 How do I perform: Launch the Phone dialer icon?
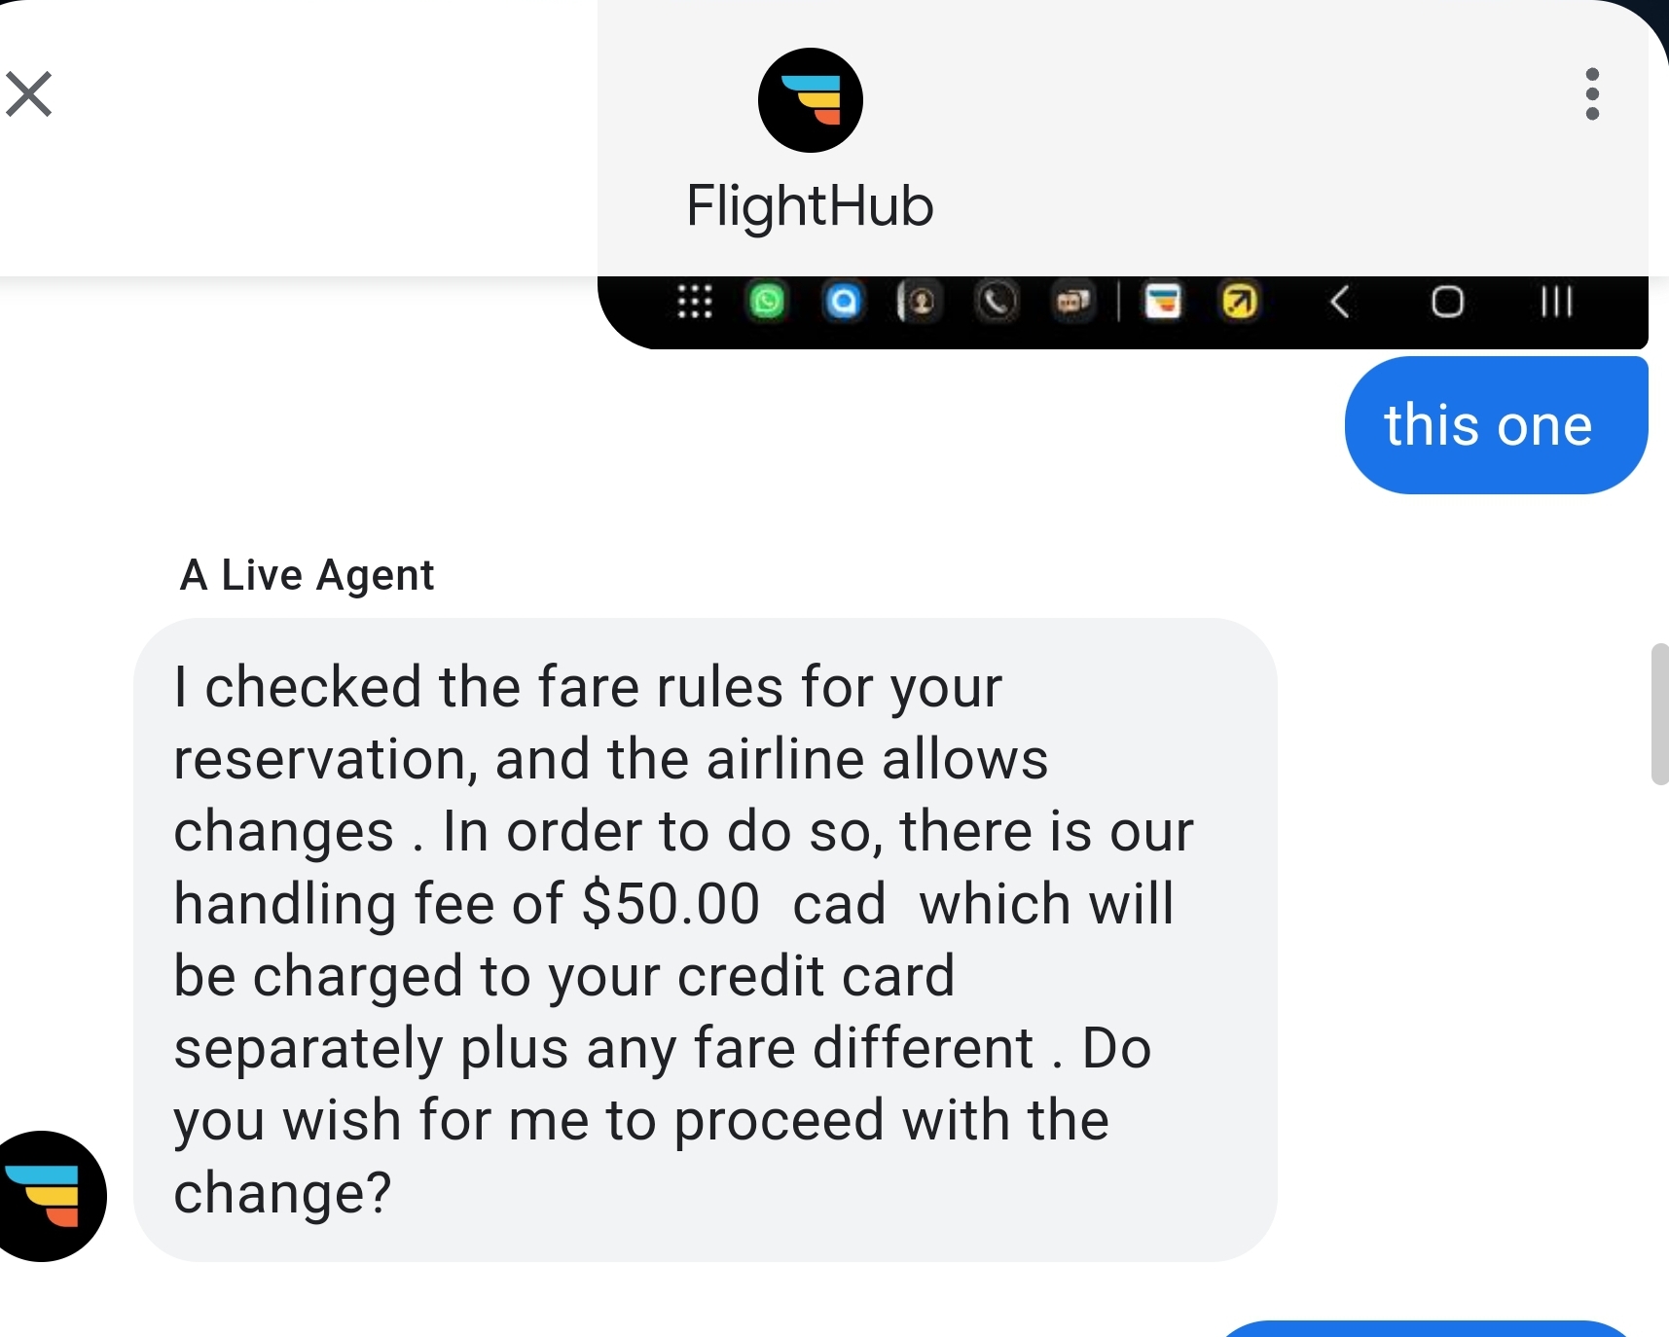pyautogui.click(x=997, y=302)
